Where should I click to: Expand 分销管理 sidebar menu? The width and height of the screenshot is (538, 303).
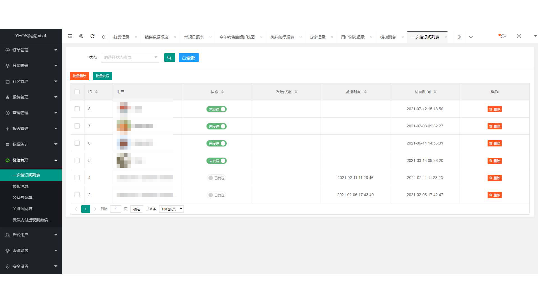[31, 66]
